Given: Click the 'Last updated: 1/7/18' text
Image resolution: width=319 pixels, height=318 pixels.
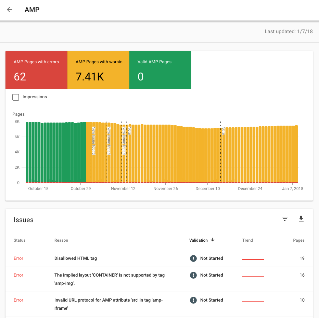Looking at the screenshot, I should pyautogui.click(x=289, y=31).
